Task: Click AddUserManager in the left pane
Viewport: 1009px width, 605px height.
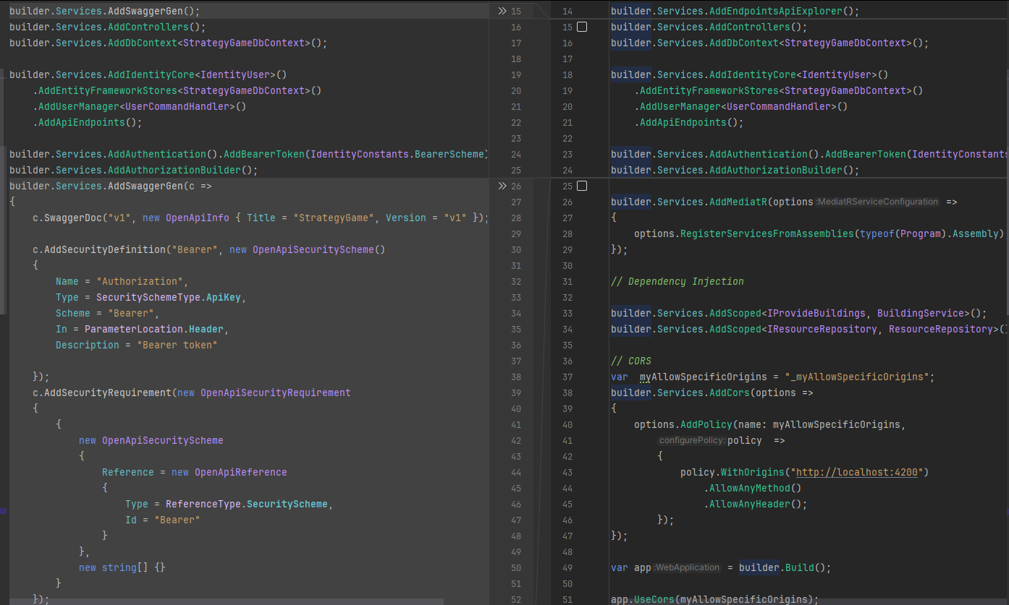Action: pyautogui.click(x=78, y=106)
